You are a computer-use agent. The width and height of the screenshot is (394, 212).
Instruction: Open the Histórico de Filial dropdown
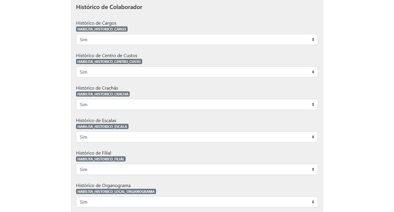197,169
